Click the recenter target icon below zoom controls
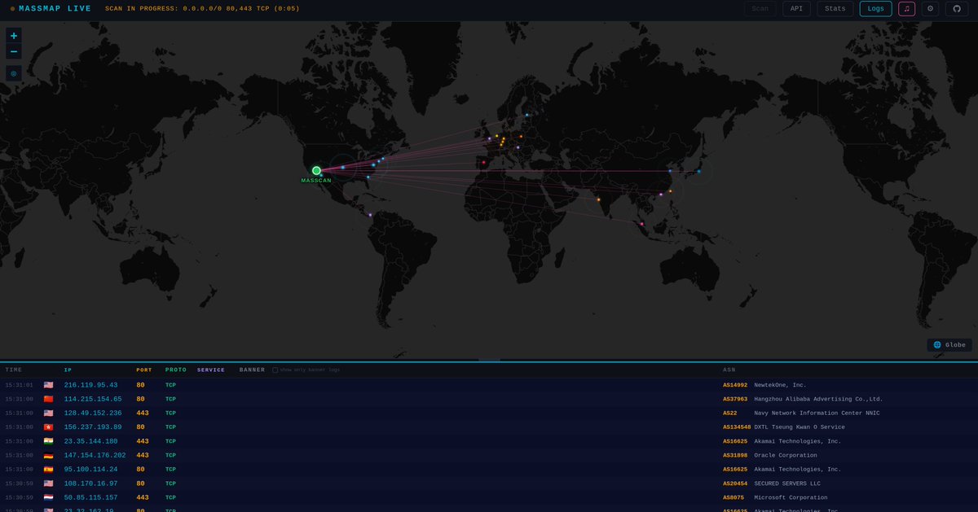 click(x=14, y=73)
